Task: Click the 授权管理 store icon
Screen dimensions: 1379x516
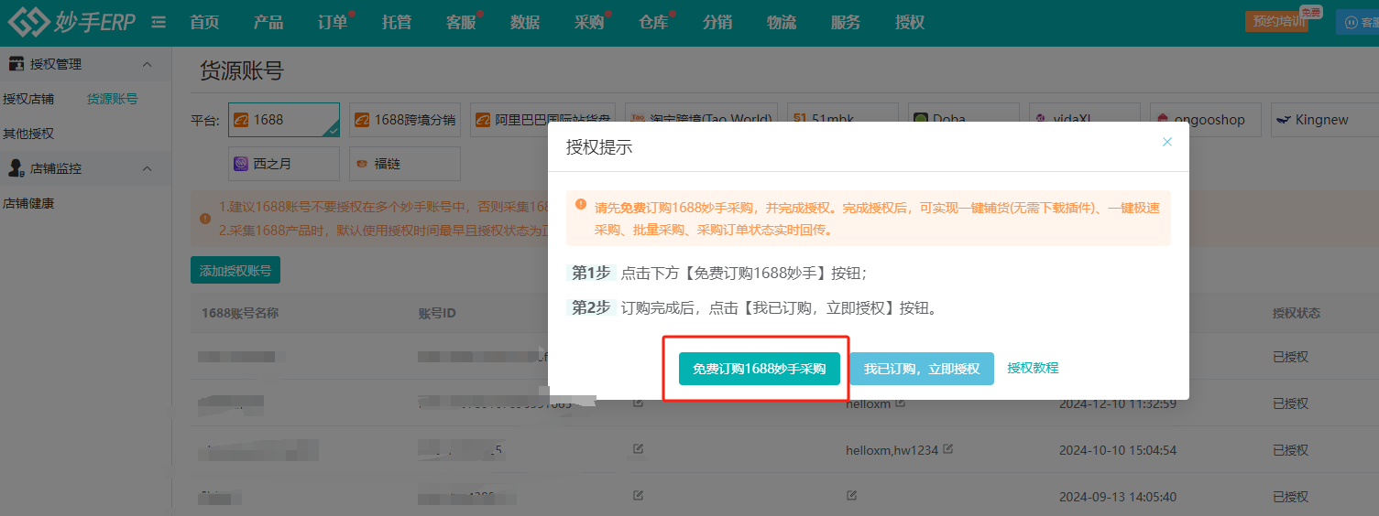Action: pyautogui.click(x=16, y=64)
